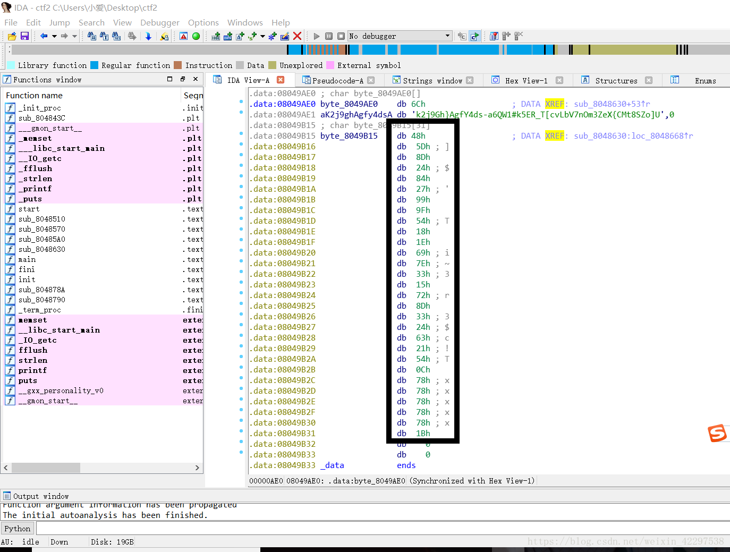Click the Library function color swatch
This screenshot has height=552, width=730.
click(11, 65)
